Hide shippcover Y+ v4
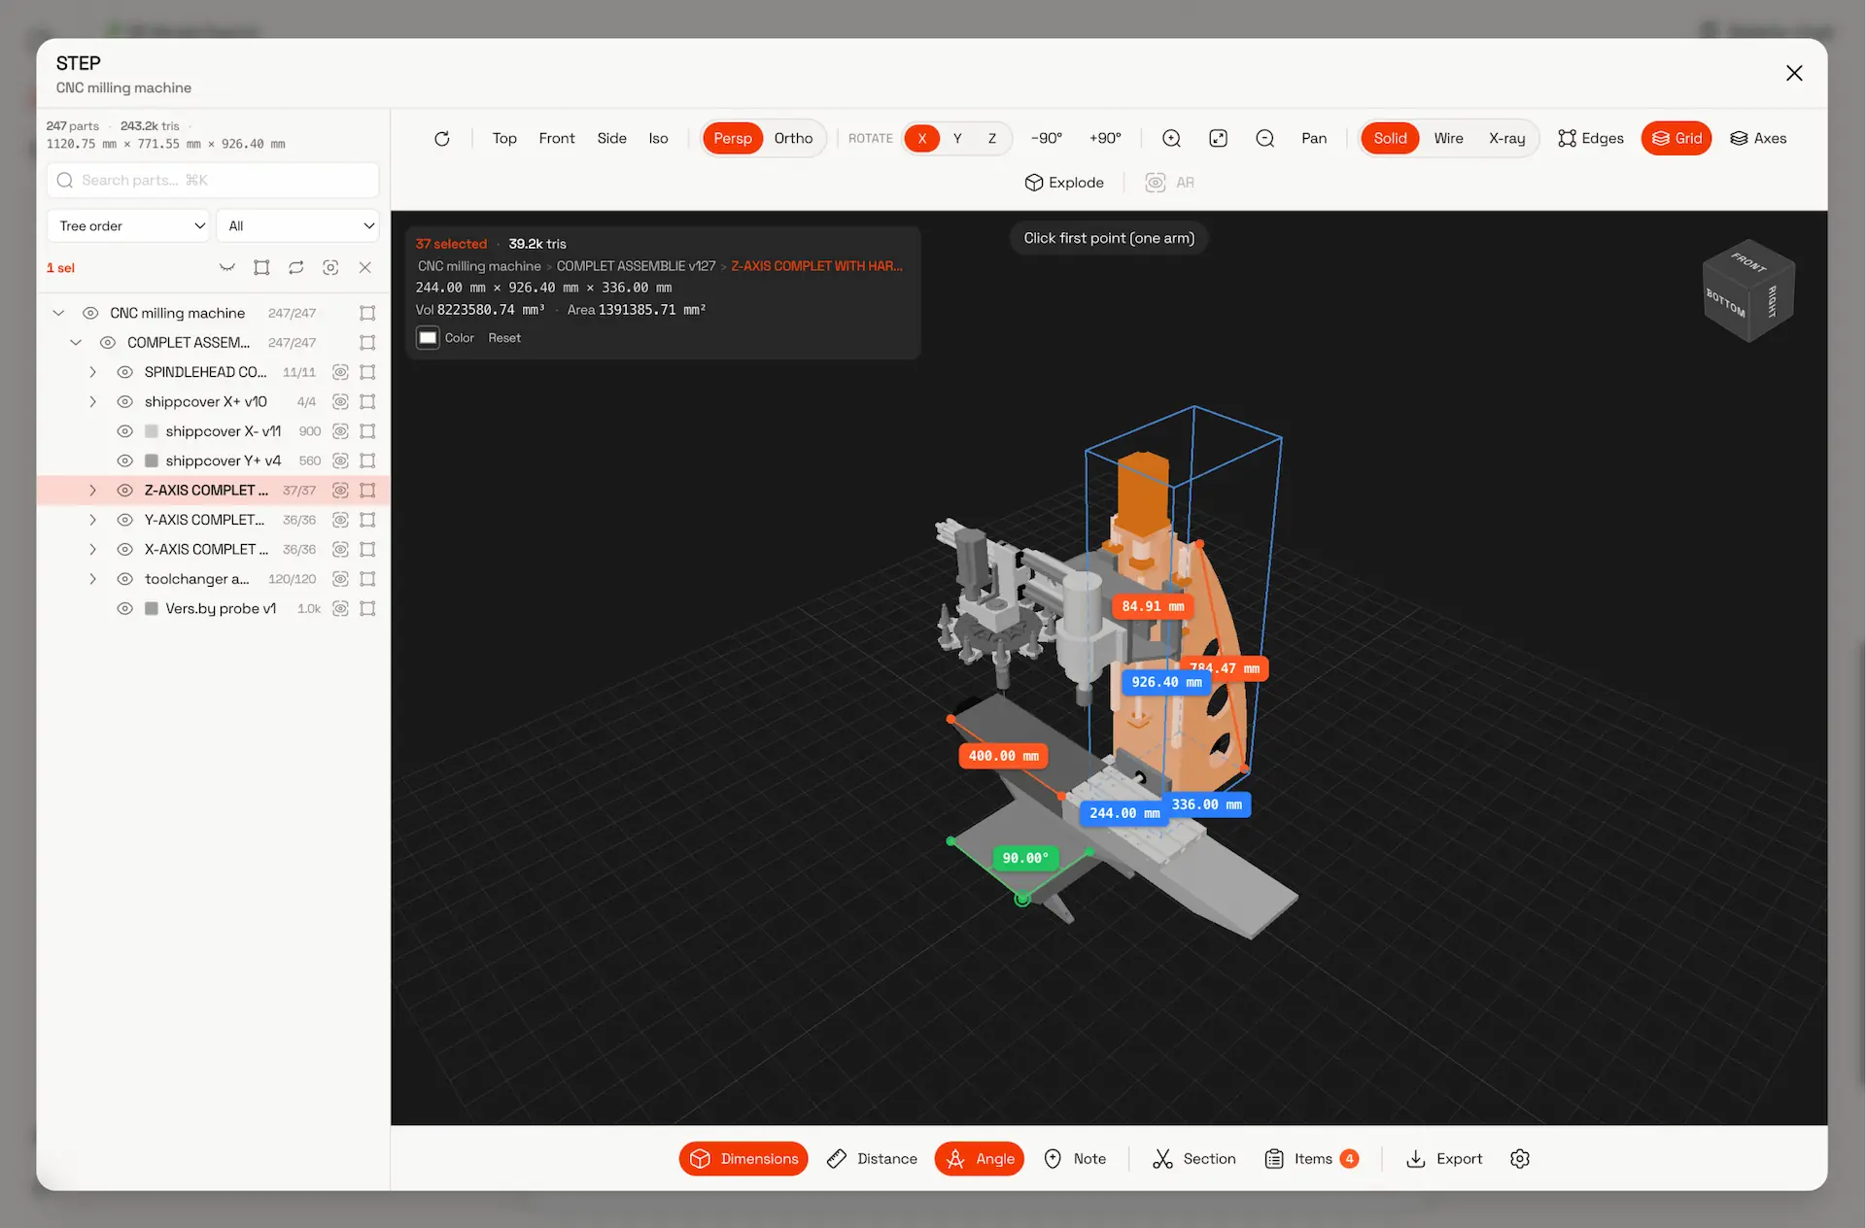 [124, 460]
